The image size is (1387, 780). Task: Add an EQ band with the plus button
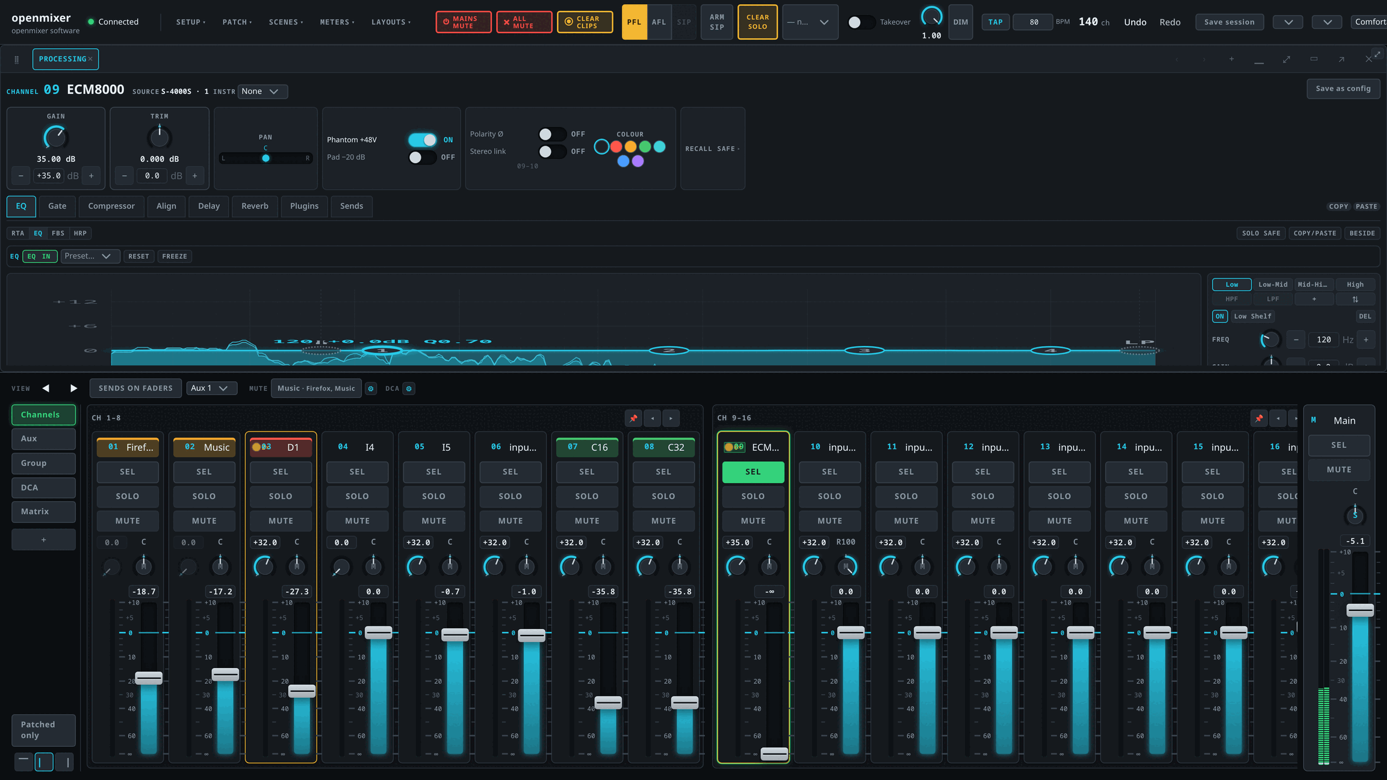[1314, 299]
